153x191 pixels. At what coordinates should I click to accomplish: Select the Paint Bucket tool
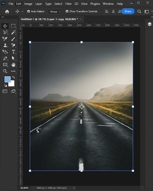pyautogui.click(x=5, y=52)
